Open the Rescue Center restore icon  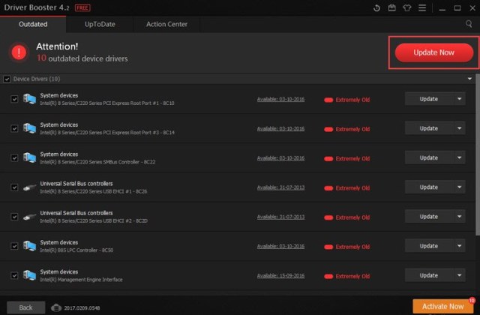click(x=376, y=8)
